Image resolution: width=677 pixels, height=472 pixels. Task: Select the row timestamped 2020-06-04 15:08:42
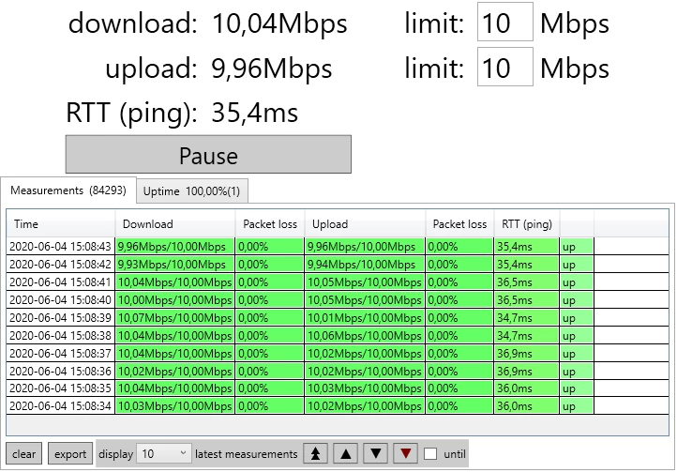coord(338,264)
